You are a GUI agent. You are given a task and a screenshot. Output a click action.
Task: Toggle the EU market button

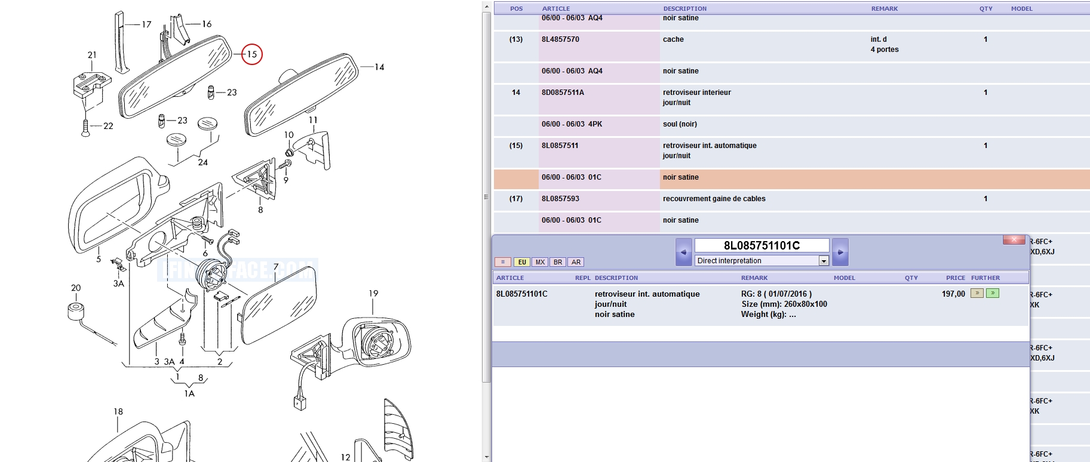pos(521,262)
